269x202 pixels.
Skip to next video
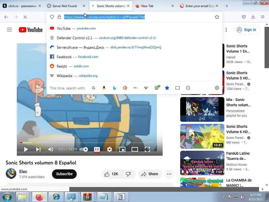(x=38, y=149)
